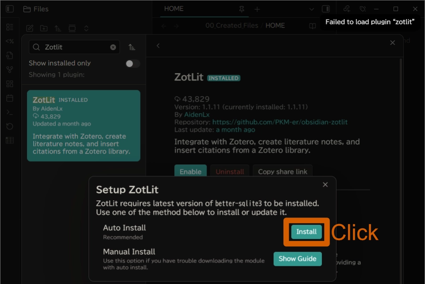The width and height of the screenshot is (425, 284).
Task: Click Install for Auto Install
Action: click(x=306, y=232)
